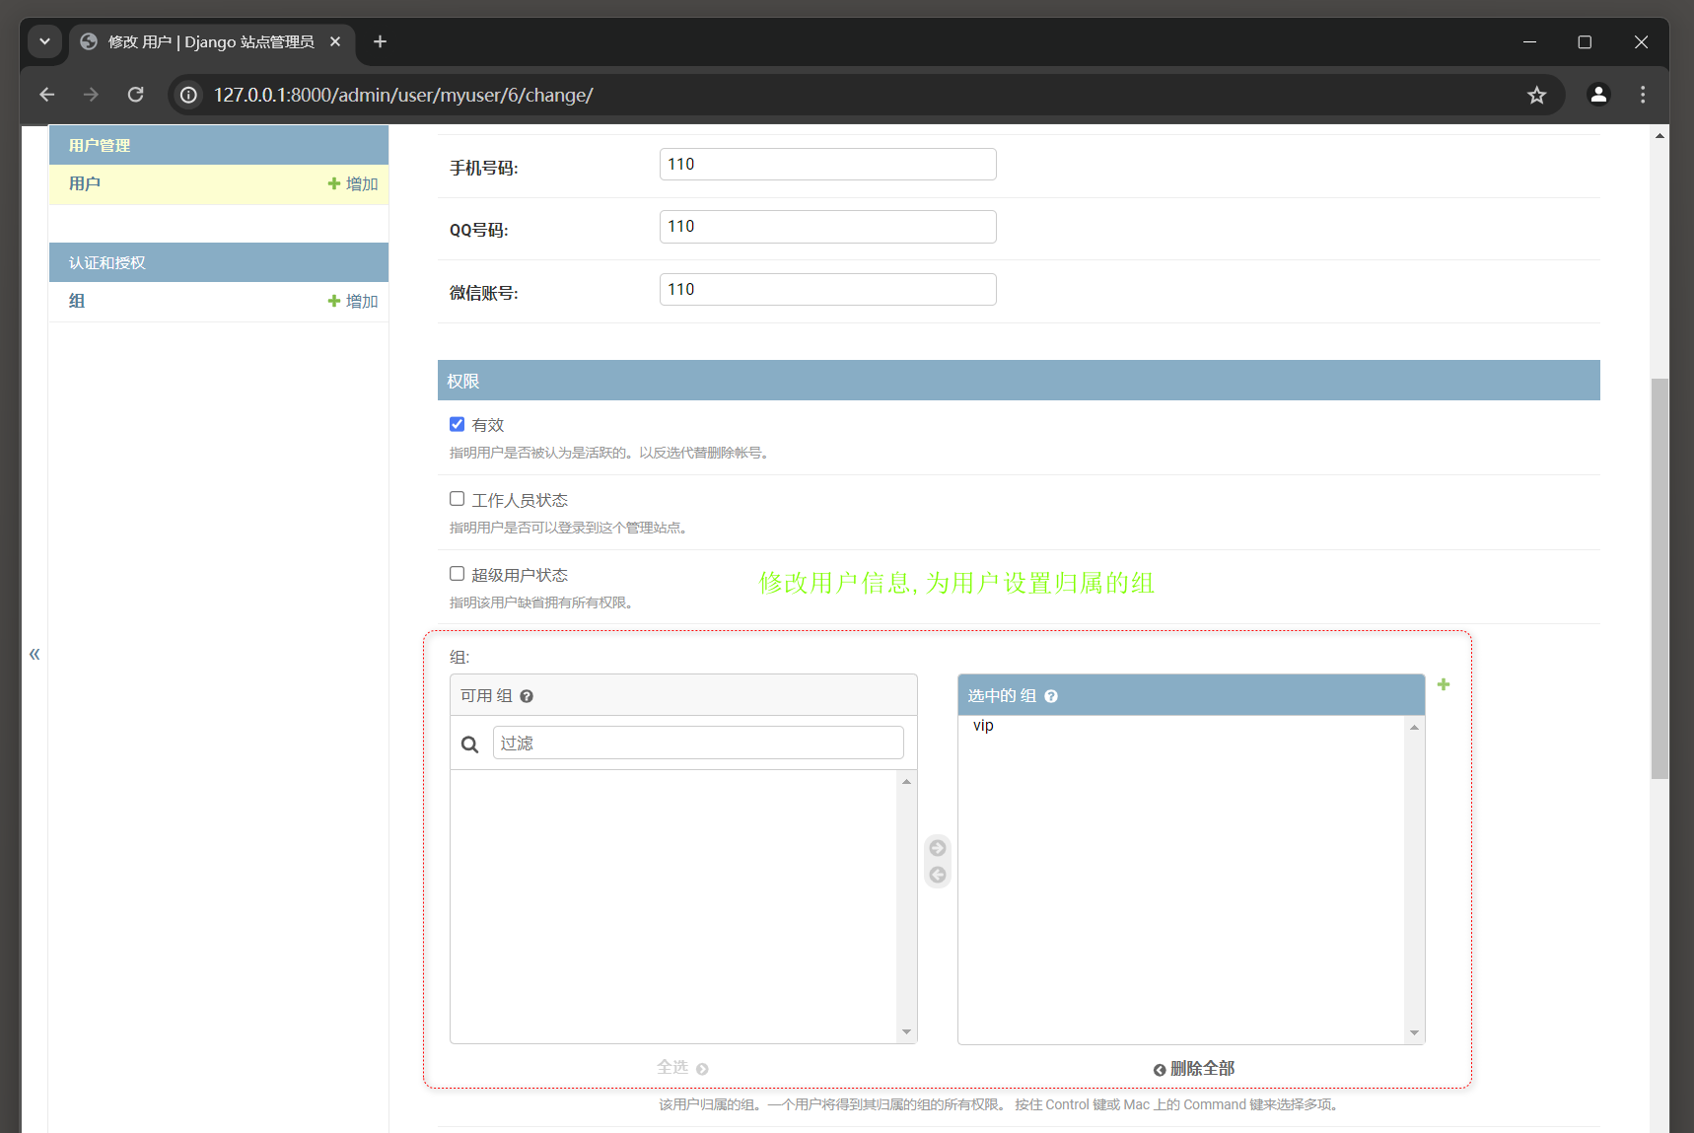1694x1133 pixels.
Task: Click help icon beside 选中的 组
Action: (1051, 696)
